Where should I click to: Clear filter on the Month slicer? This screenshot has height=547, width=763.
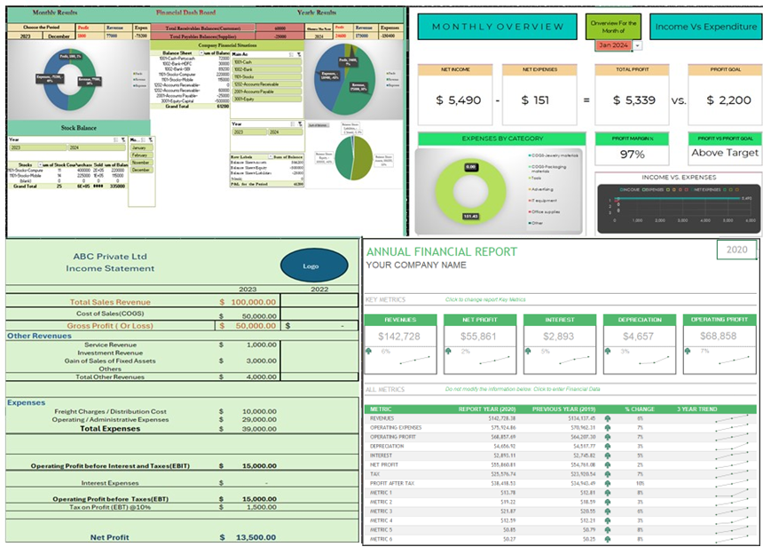(152, 139)
